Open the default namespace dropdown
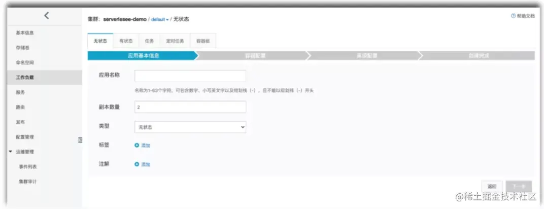544x209 pixels. click(x=159, y=20)
